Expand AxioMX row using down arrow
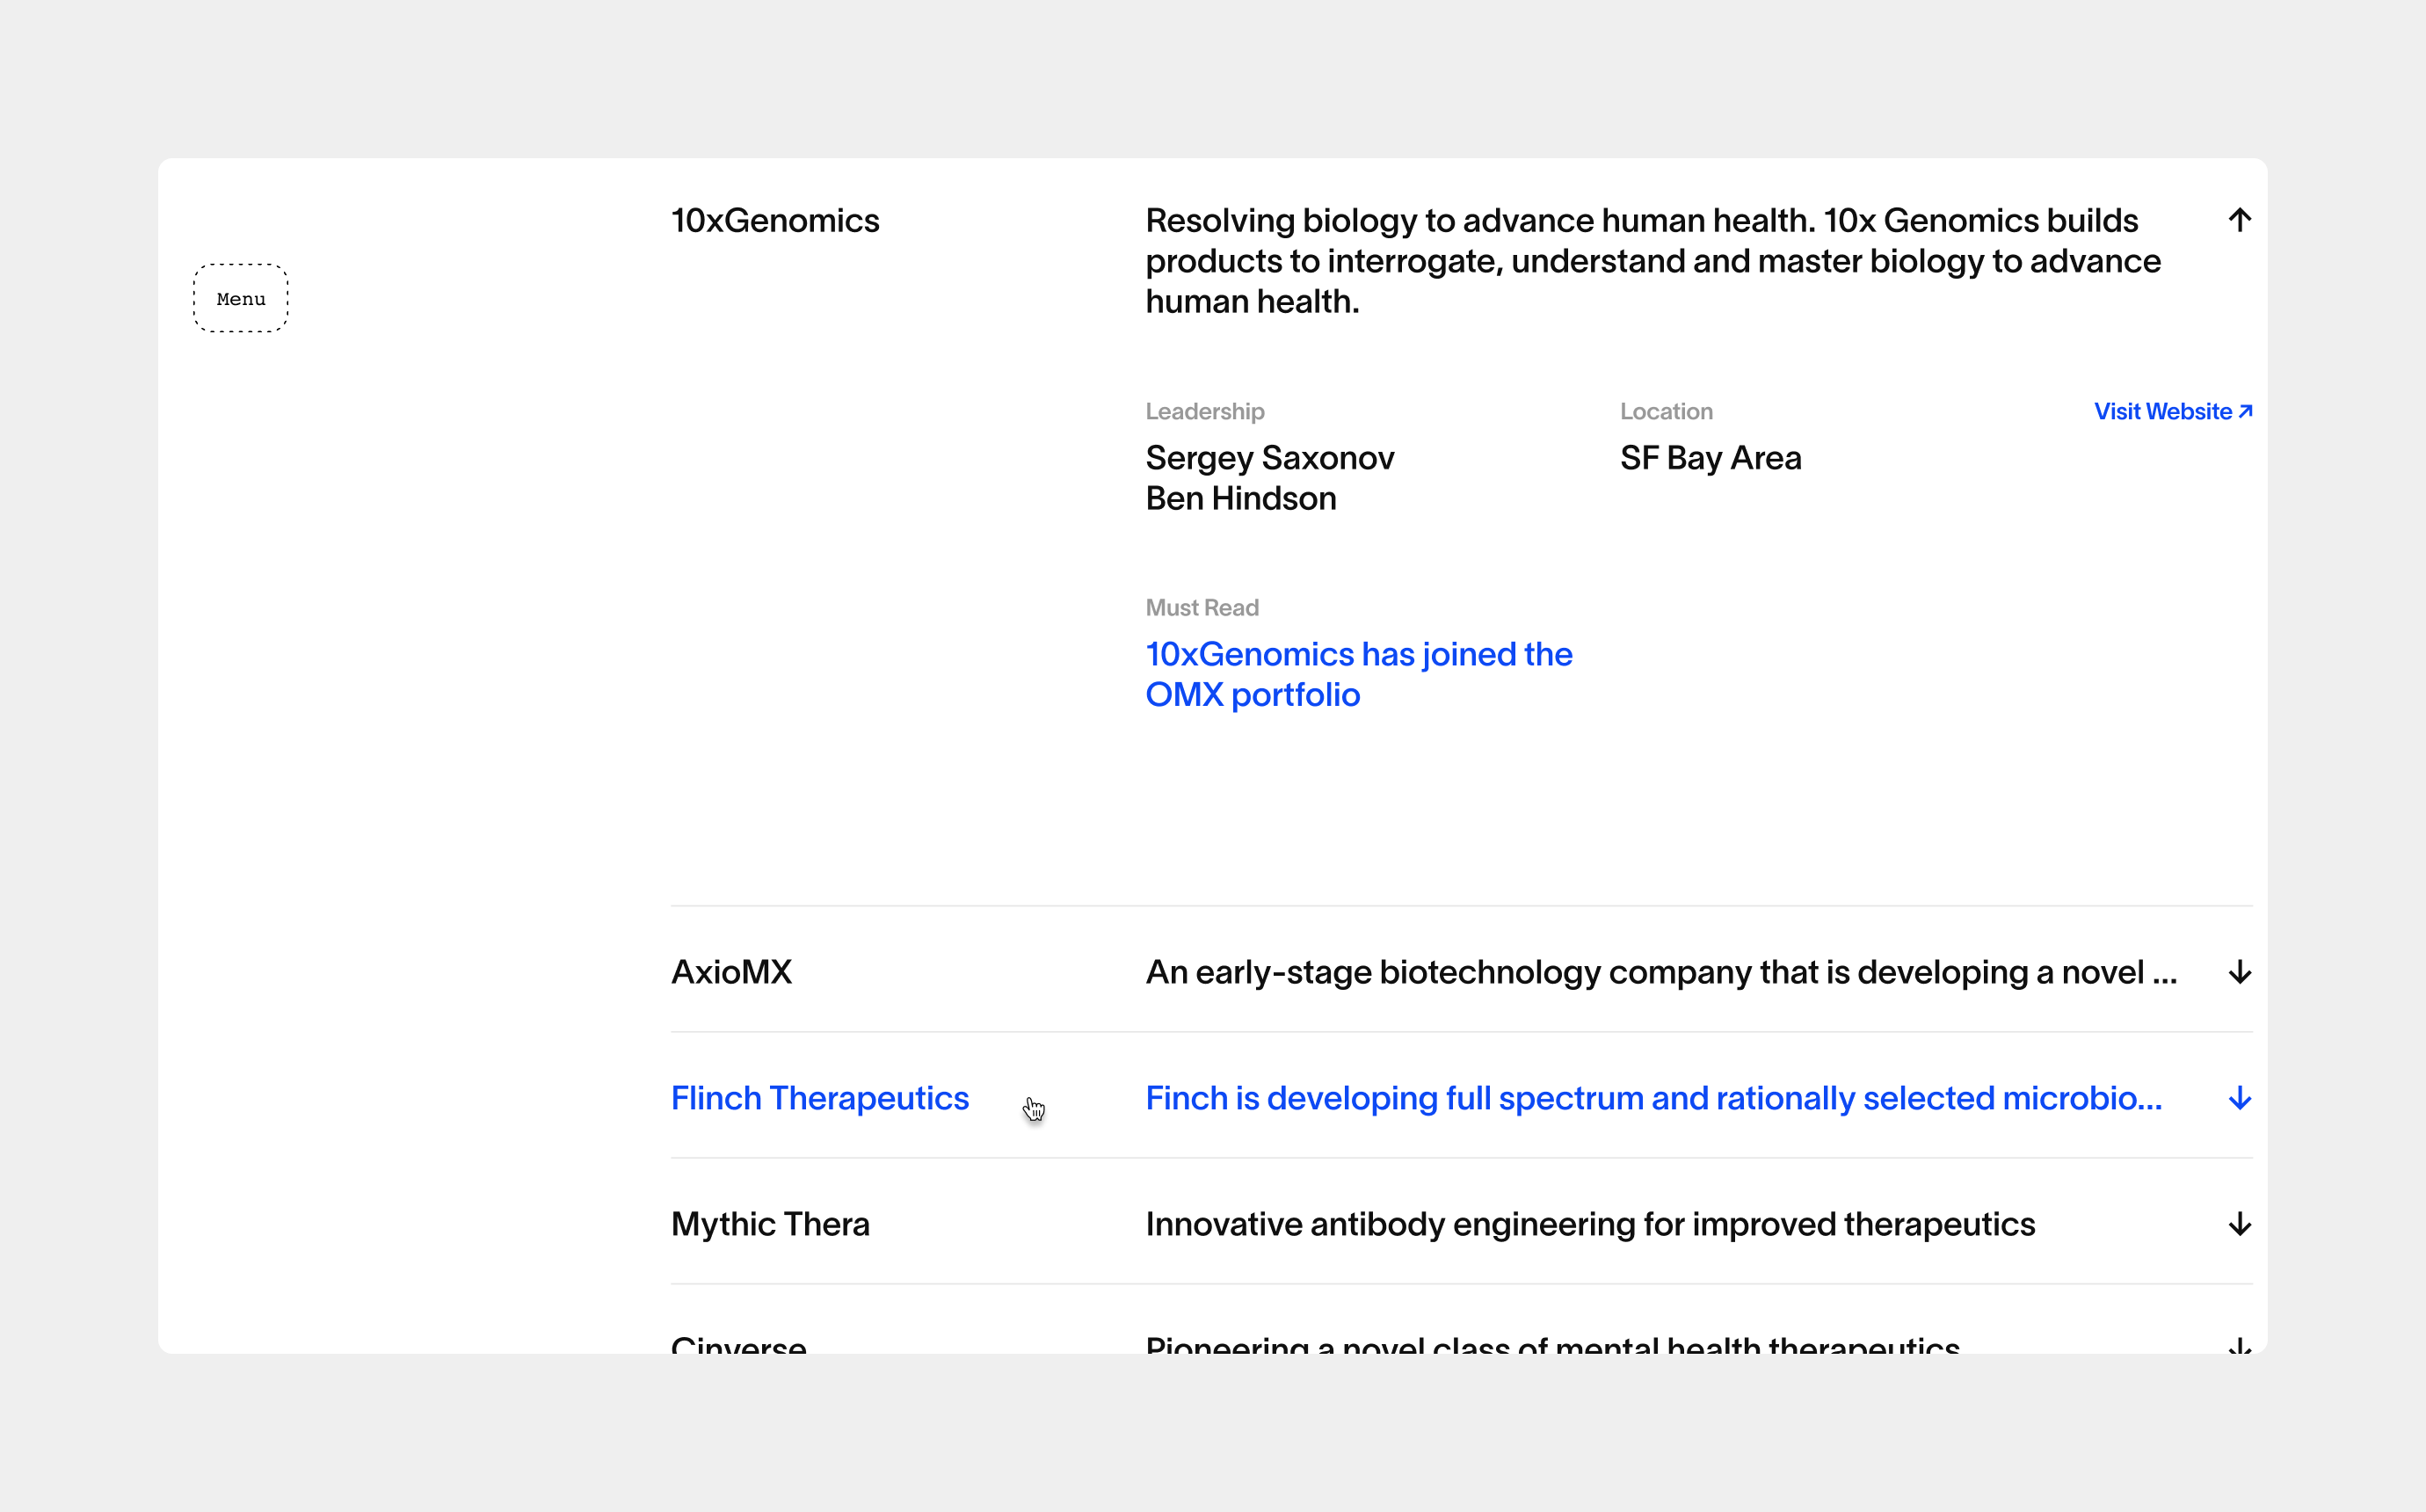This screenshot has height=1512, width=2426. [2239, 972]
